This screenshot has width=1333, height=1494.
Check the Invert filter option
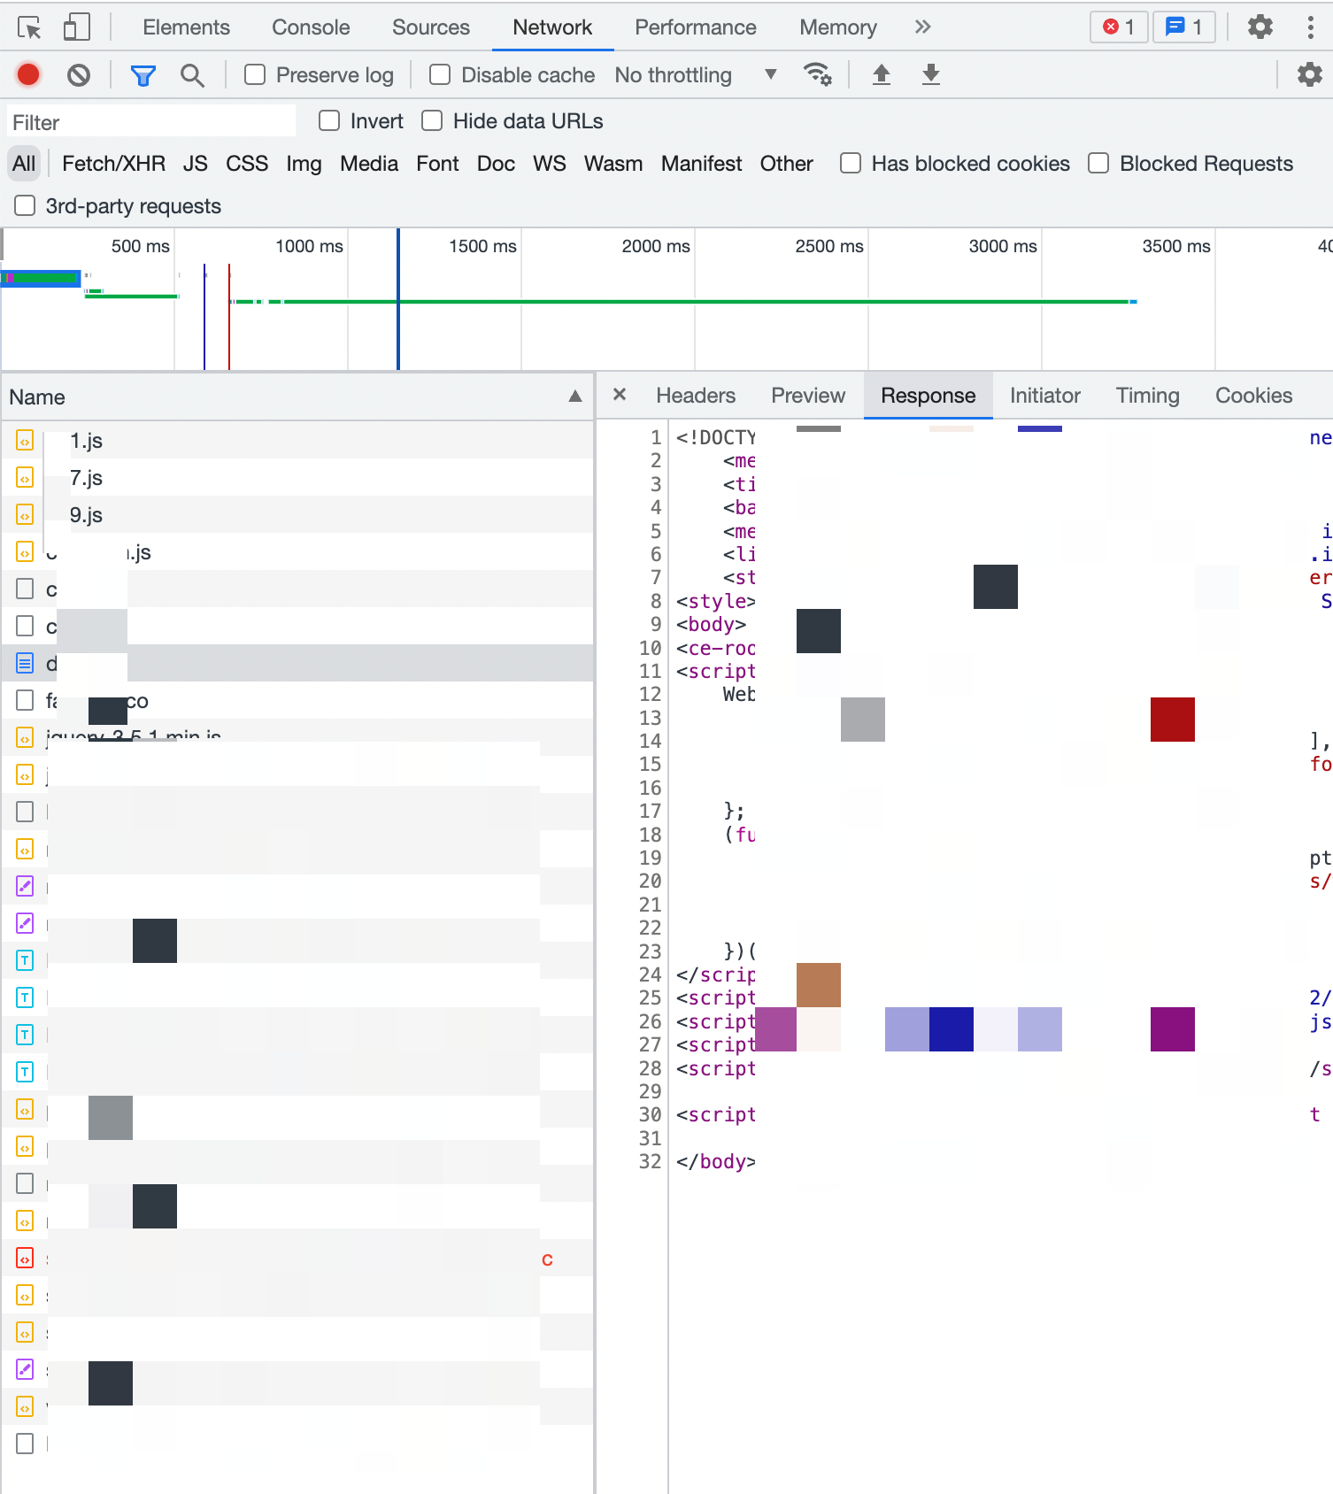click(329, 120)
